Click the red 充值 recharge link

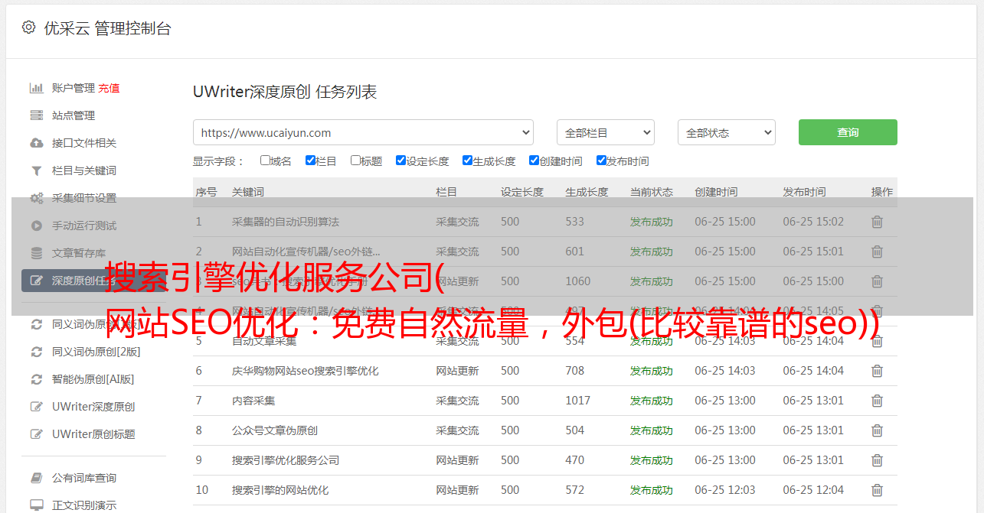pyautogui.click(x=109, y=88)
